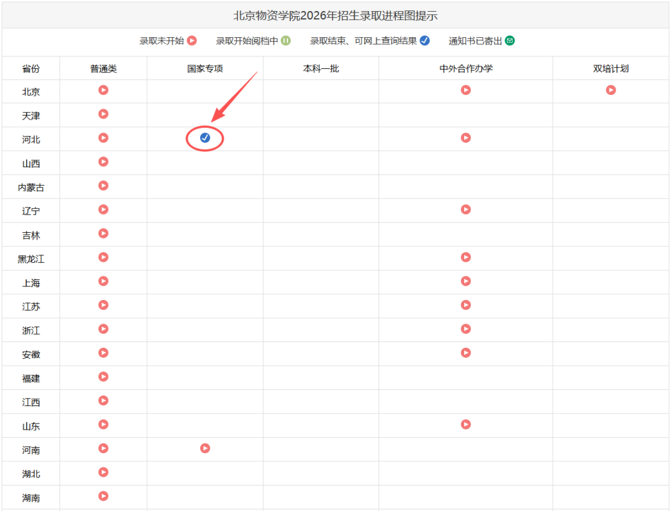Click the 中外合作办学 status icon for 山东

tap(465, 424)
